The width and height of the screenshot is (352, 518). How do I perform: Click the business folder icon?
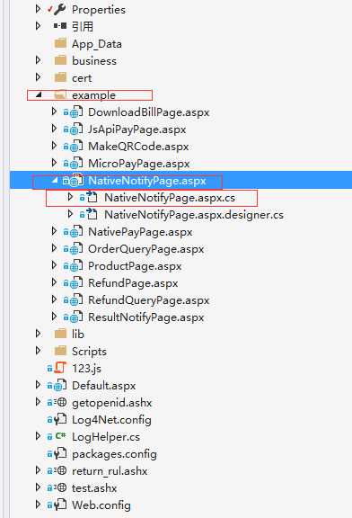click(x=60, y=60)
